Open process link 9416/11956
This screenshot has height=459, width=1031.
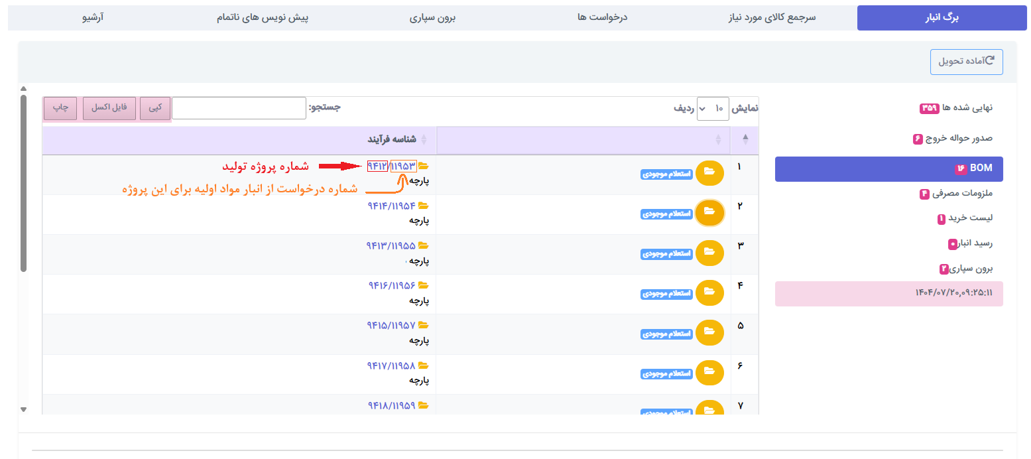point(391,285)
